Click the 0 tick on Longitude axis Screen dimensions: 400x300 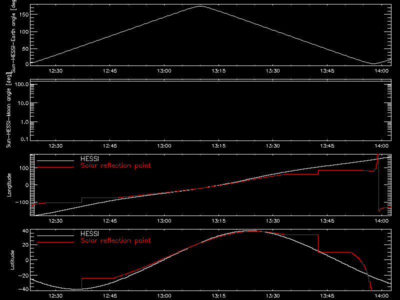27,185
